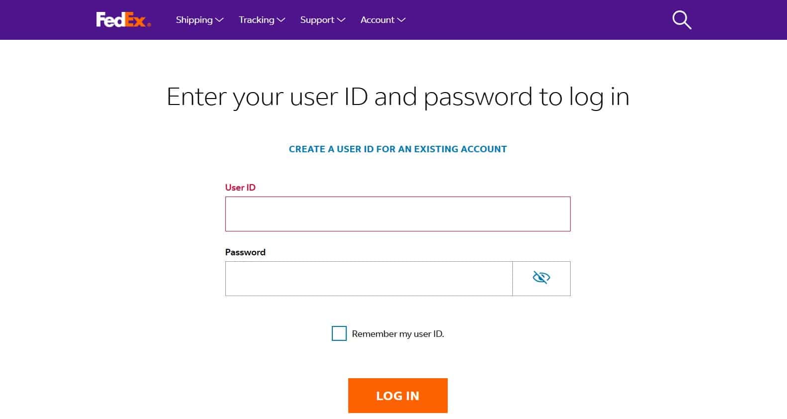Click the Password field label
Image resolution: width=787 pixels, height=419 pixels.
pyautogui.click(x=245, y=252)
